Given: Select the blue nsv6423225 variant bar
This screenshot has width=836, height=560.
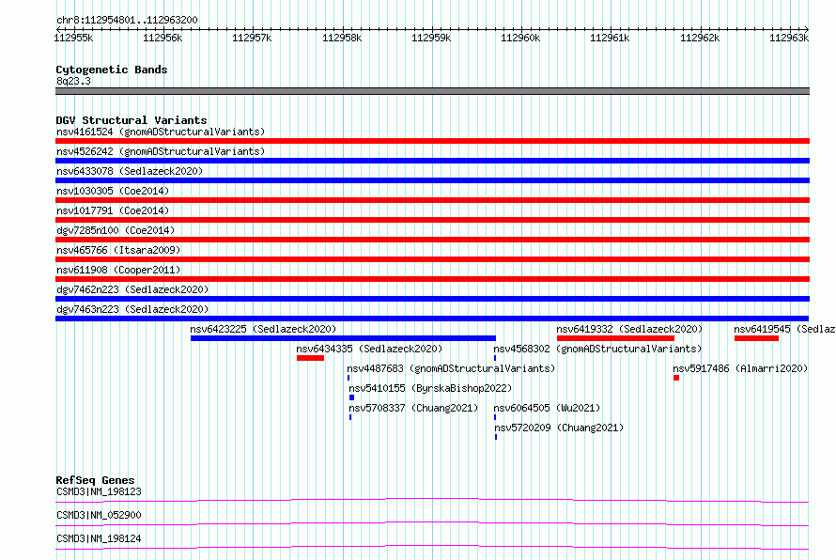Looking at the screenshot, I should click(x=343, y=338).
